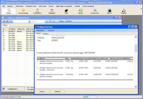Select invoice row 2011/08/1
143x99 pixels.
point(18,36)
